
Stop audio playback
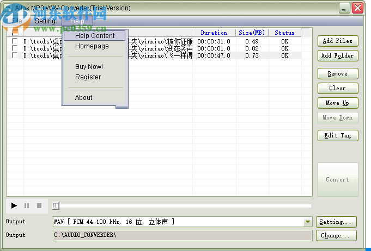[x=39, y=206]
